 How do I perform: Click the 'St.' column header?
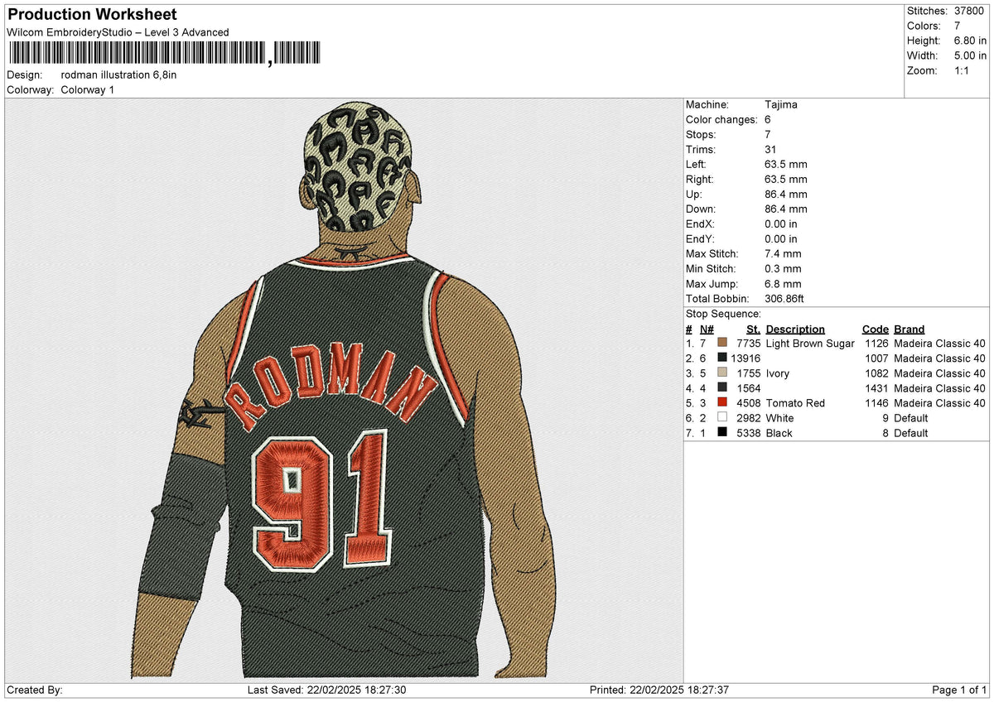pos(753,329)
